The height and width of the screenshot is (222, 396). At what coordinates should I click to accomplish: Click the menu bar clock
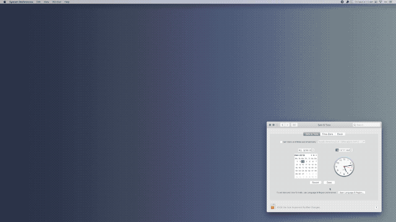coord(364,2)
